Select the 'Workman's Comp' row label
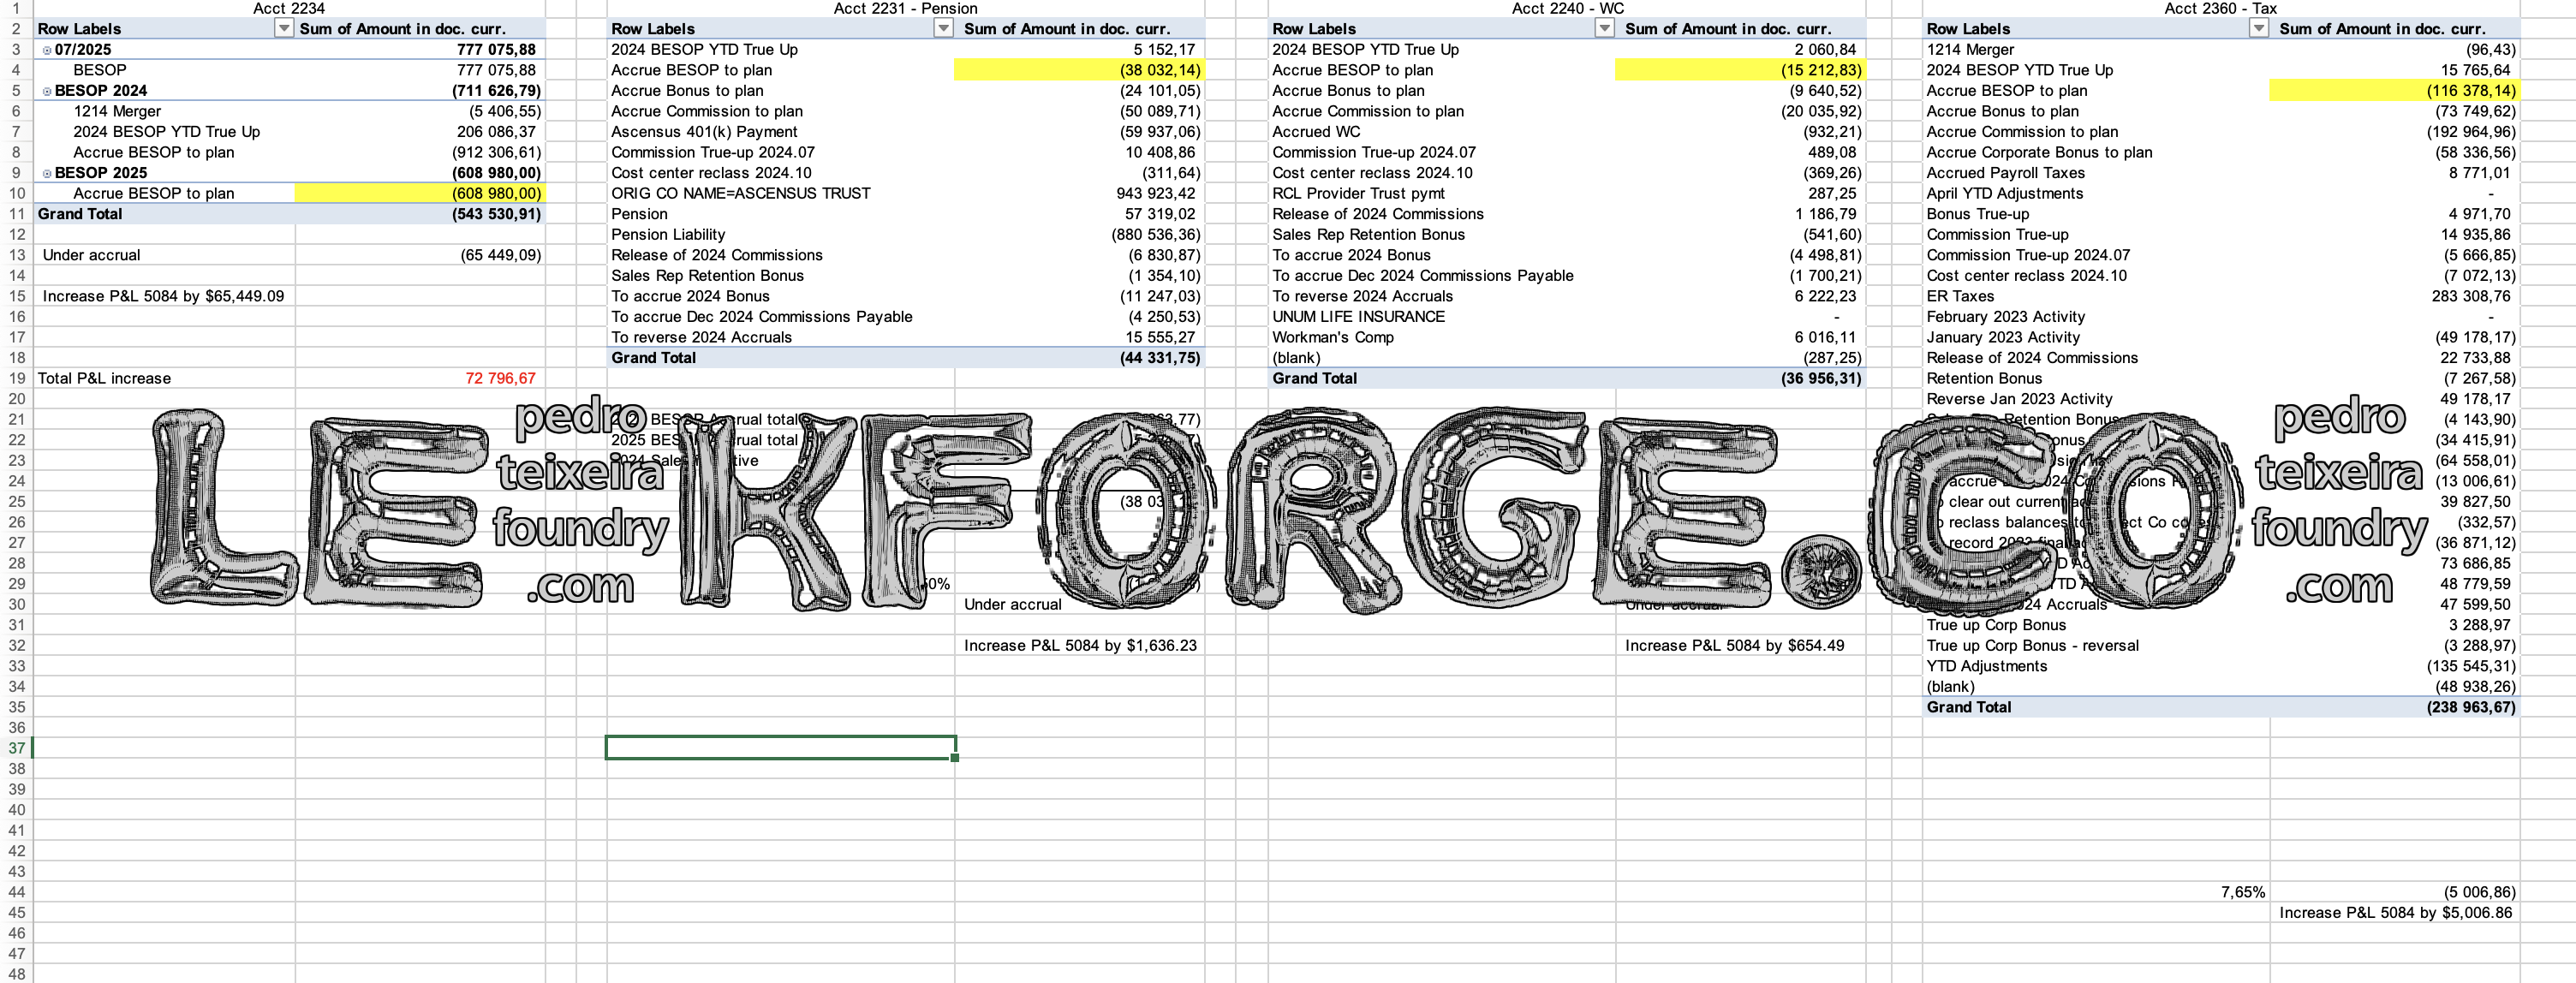Screen dimensions: 2576x983 click(x=1332, y=337)
